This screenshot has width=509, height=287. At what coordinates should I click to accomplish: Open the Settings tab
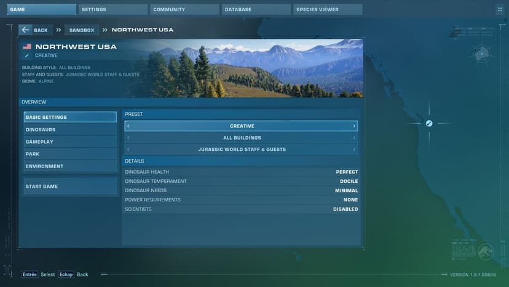pos(113,9)
